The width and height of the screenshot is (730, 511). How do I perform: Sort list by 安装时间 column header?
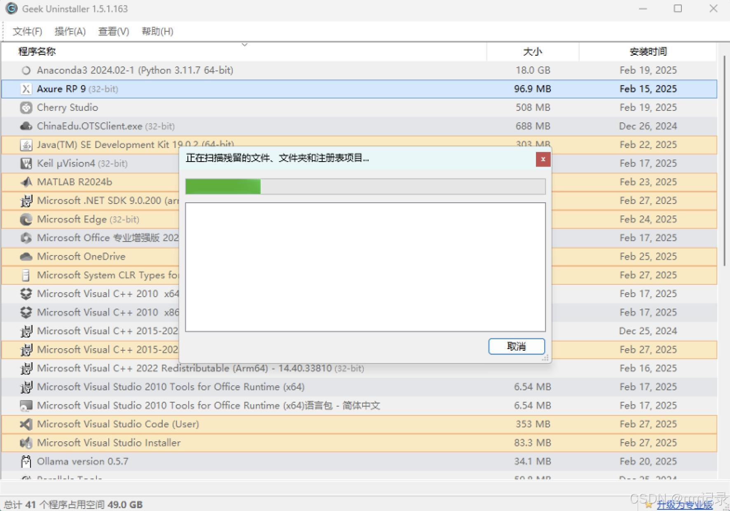pyautogui.click(x=648, y=52)
